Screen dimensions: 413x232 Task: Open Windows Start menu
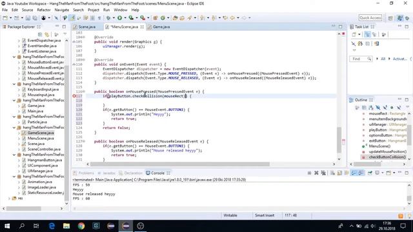coord(7,226)
